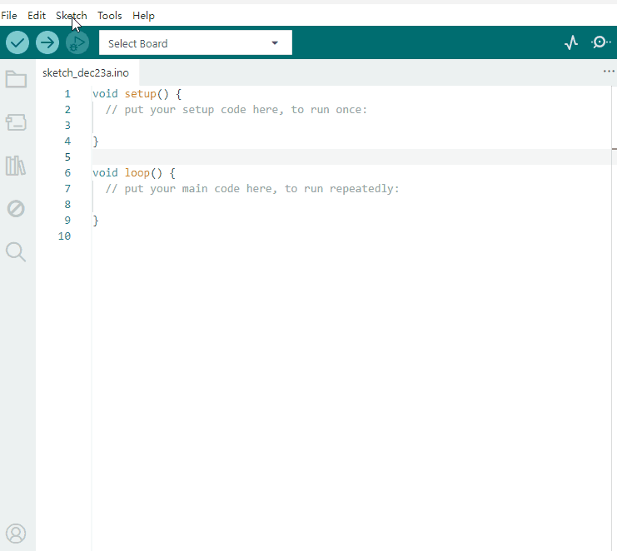Click the Upload arrow button

click(47, 42)
